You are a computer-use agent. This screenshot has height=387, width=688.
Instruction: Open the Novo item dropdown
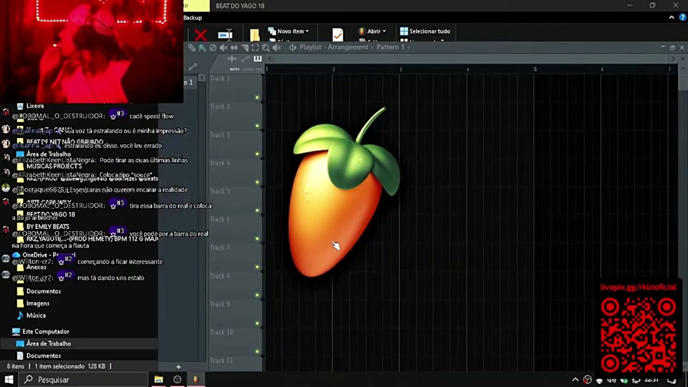pos(289,31)
